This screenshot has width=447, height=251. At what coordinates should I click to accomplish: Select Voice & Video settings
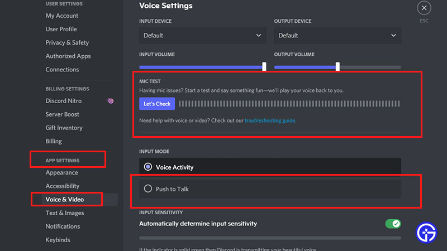[x=65, y=200]
